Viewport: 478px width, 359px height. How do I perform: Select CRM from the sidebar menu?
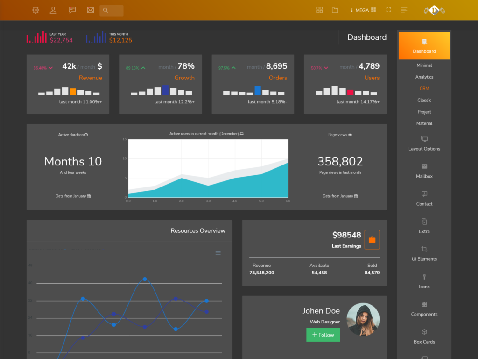click(424, 88)
